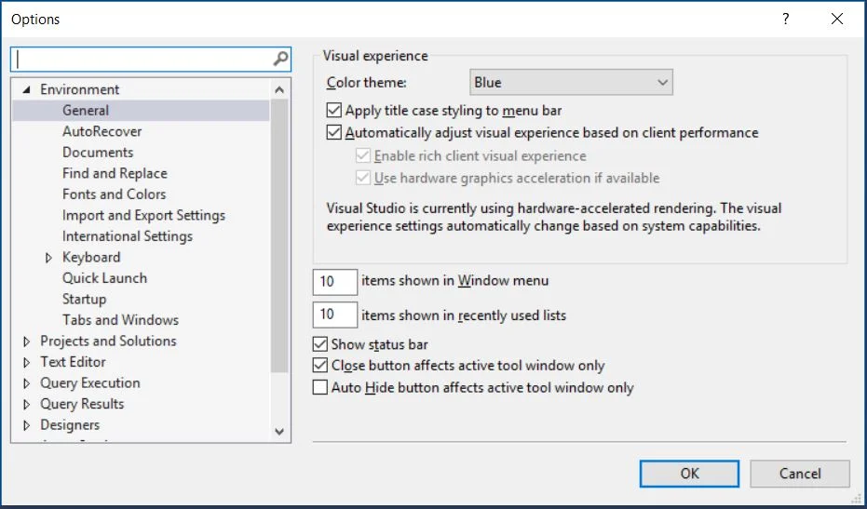867x509 pixels.
Task: Click the search magnifier icon
Action: (280, 59)
